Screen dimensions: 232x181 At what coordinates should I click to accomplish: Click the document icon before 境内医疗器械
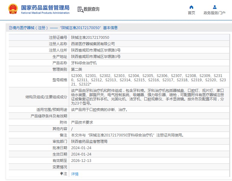tap(11, 28)
